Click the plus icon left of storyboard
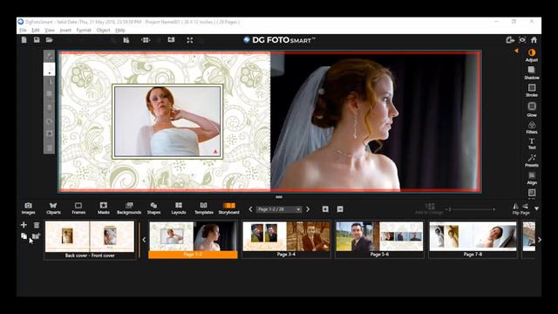Viewport: 558px width, 314px height. coord(24,225)
